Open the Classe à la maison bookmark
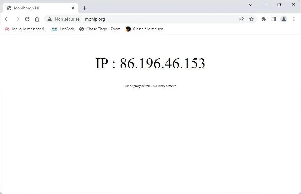The width and height of the screenshot is (301, 194). click(x=144, y=29)
